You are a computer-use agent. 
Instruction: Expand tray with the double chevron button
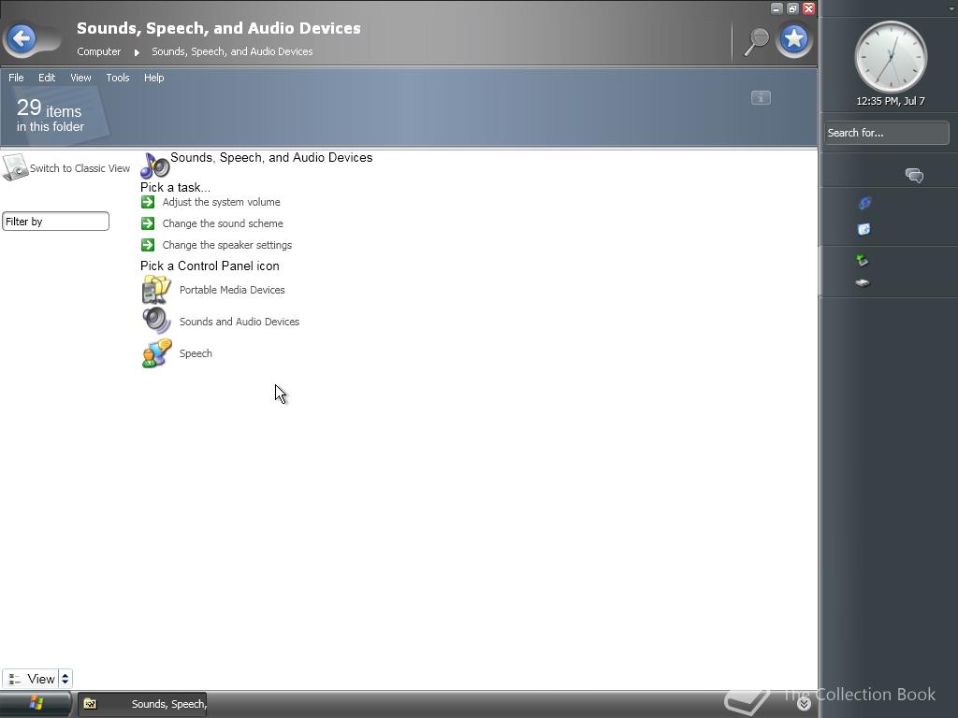pos(804,704)
